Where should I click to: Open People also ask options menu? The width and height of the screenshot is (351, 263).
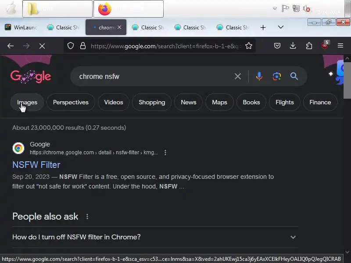[87, 217]
